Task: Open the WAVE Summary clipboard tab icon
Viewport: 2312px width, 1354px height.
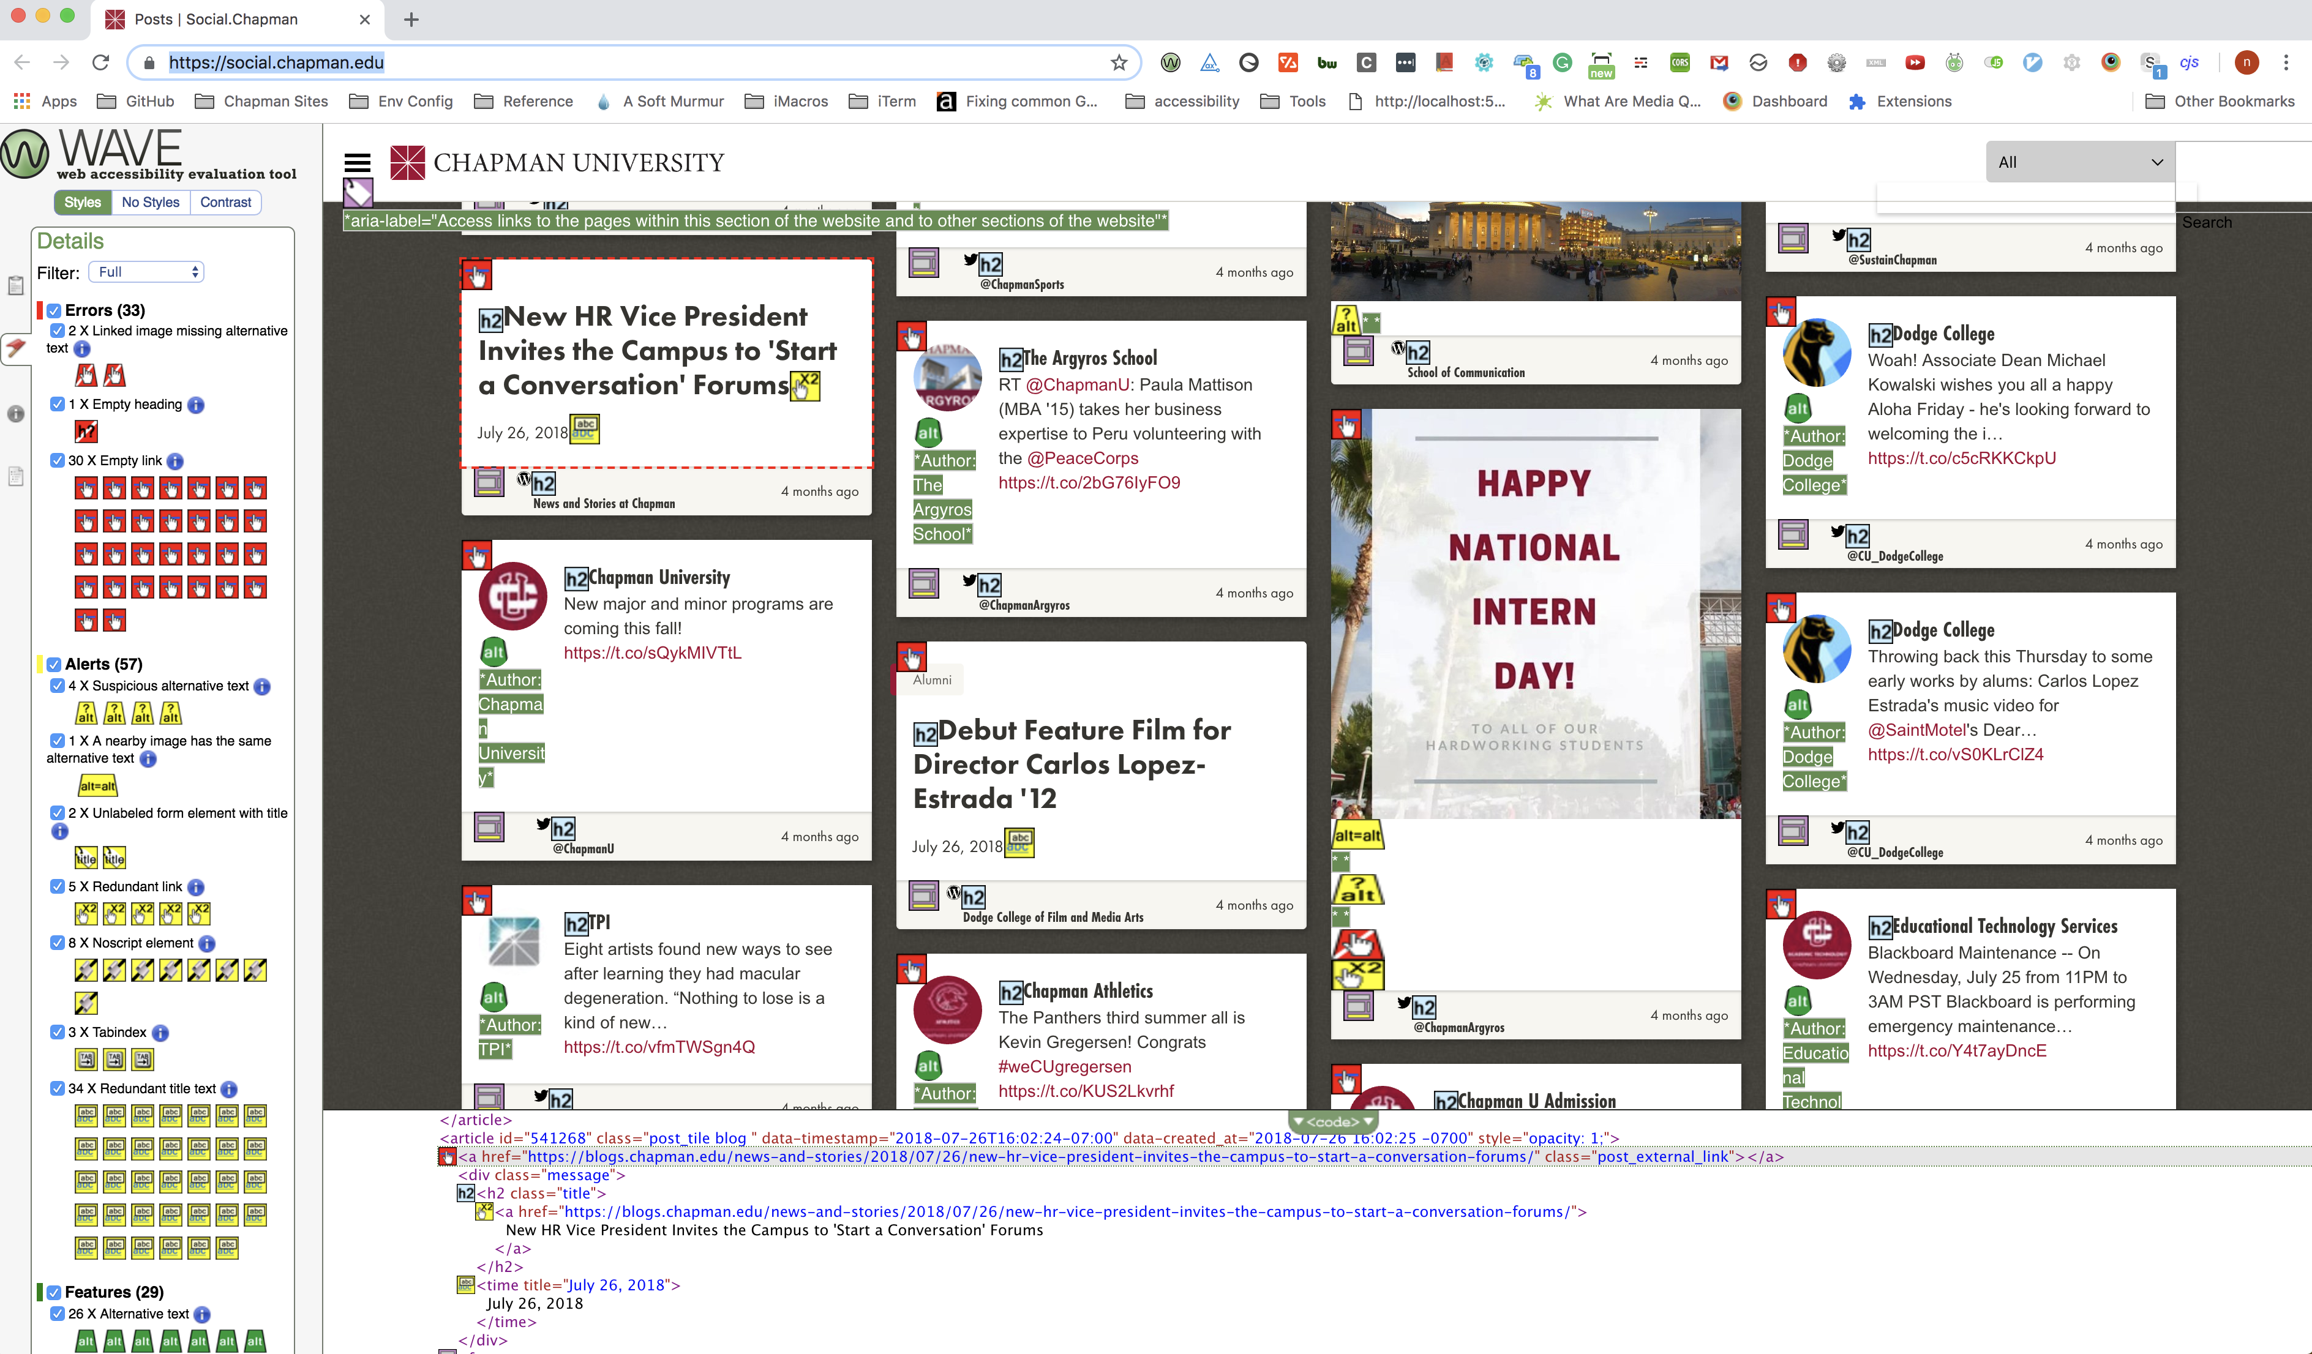Action: [x=15, y=285]
